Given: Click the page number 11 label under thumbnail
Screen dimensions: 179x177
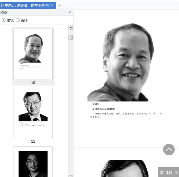Looking at the screenshot, I should [x=33, y=142].
